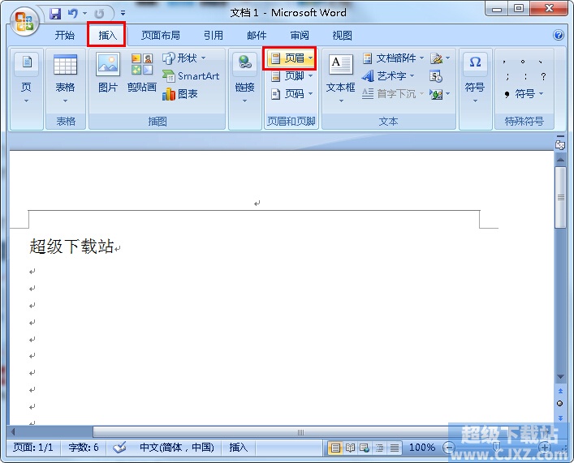Click inside the header area paragraph
574x463 pixels.
[257, 203]
